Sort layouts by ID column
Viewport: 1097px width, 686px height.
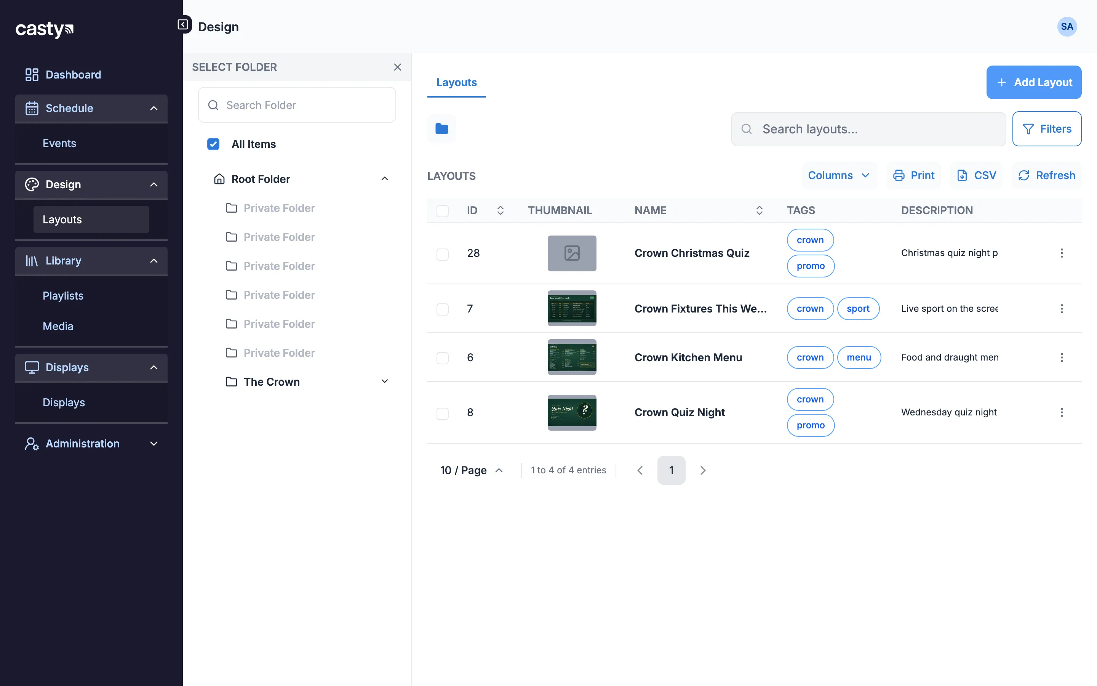[501, 210]
